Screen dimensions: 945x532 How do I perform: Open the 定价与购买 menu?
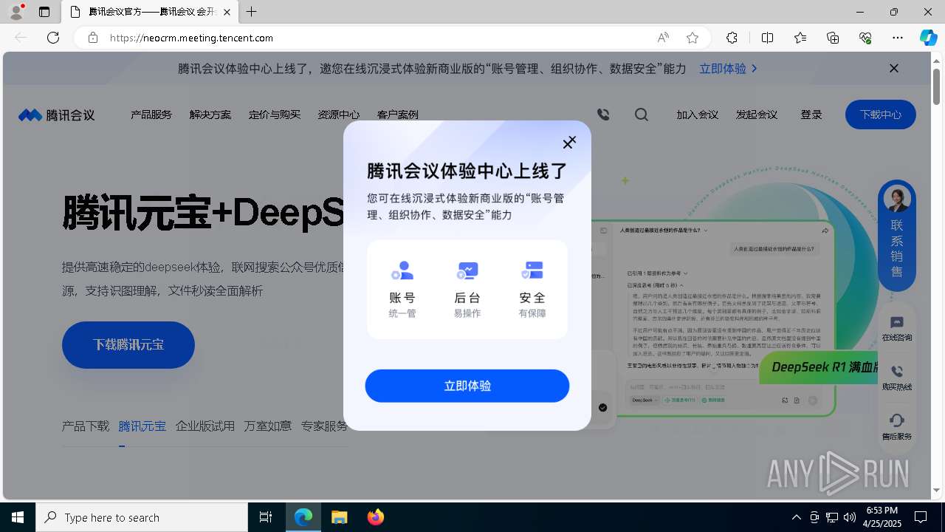click(x=275, y=115)
